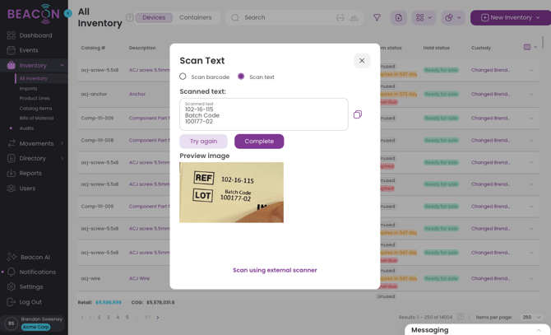The image size is (551, 335).
Task: Select the Scan barcode radio option
Action: point(183,77)
